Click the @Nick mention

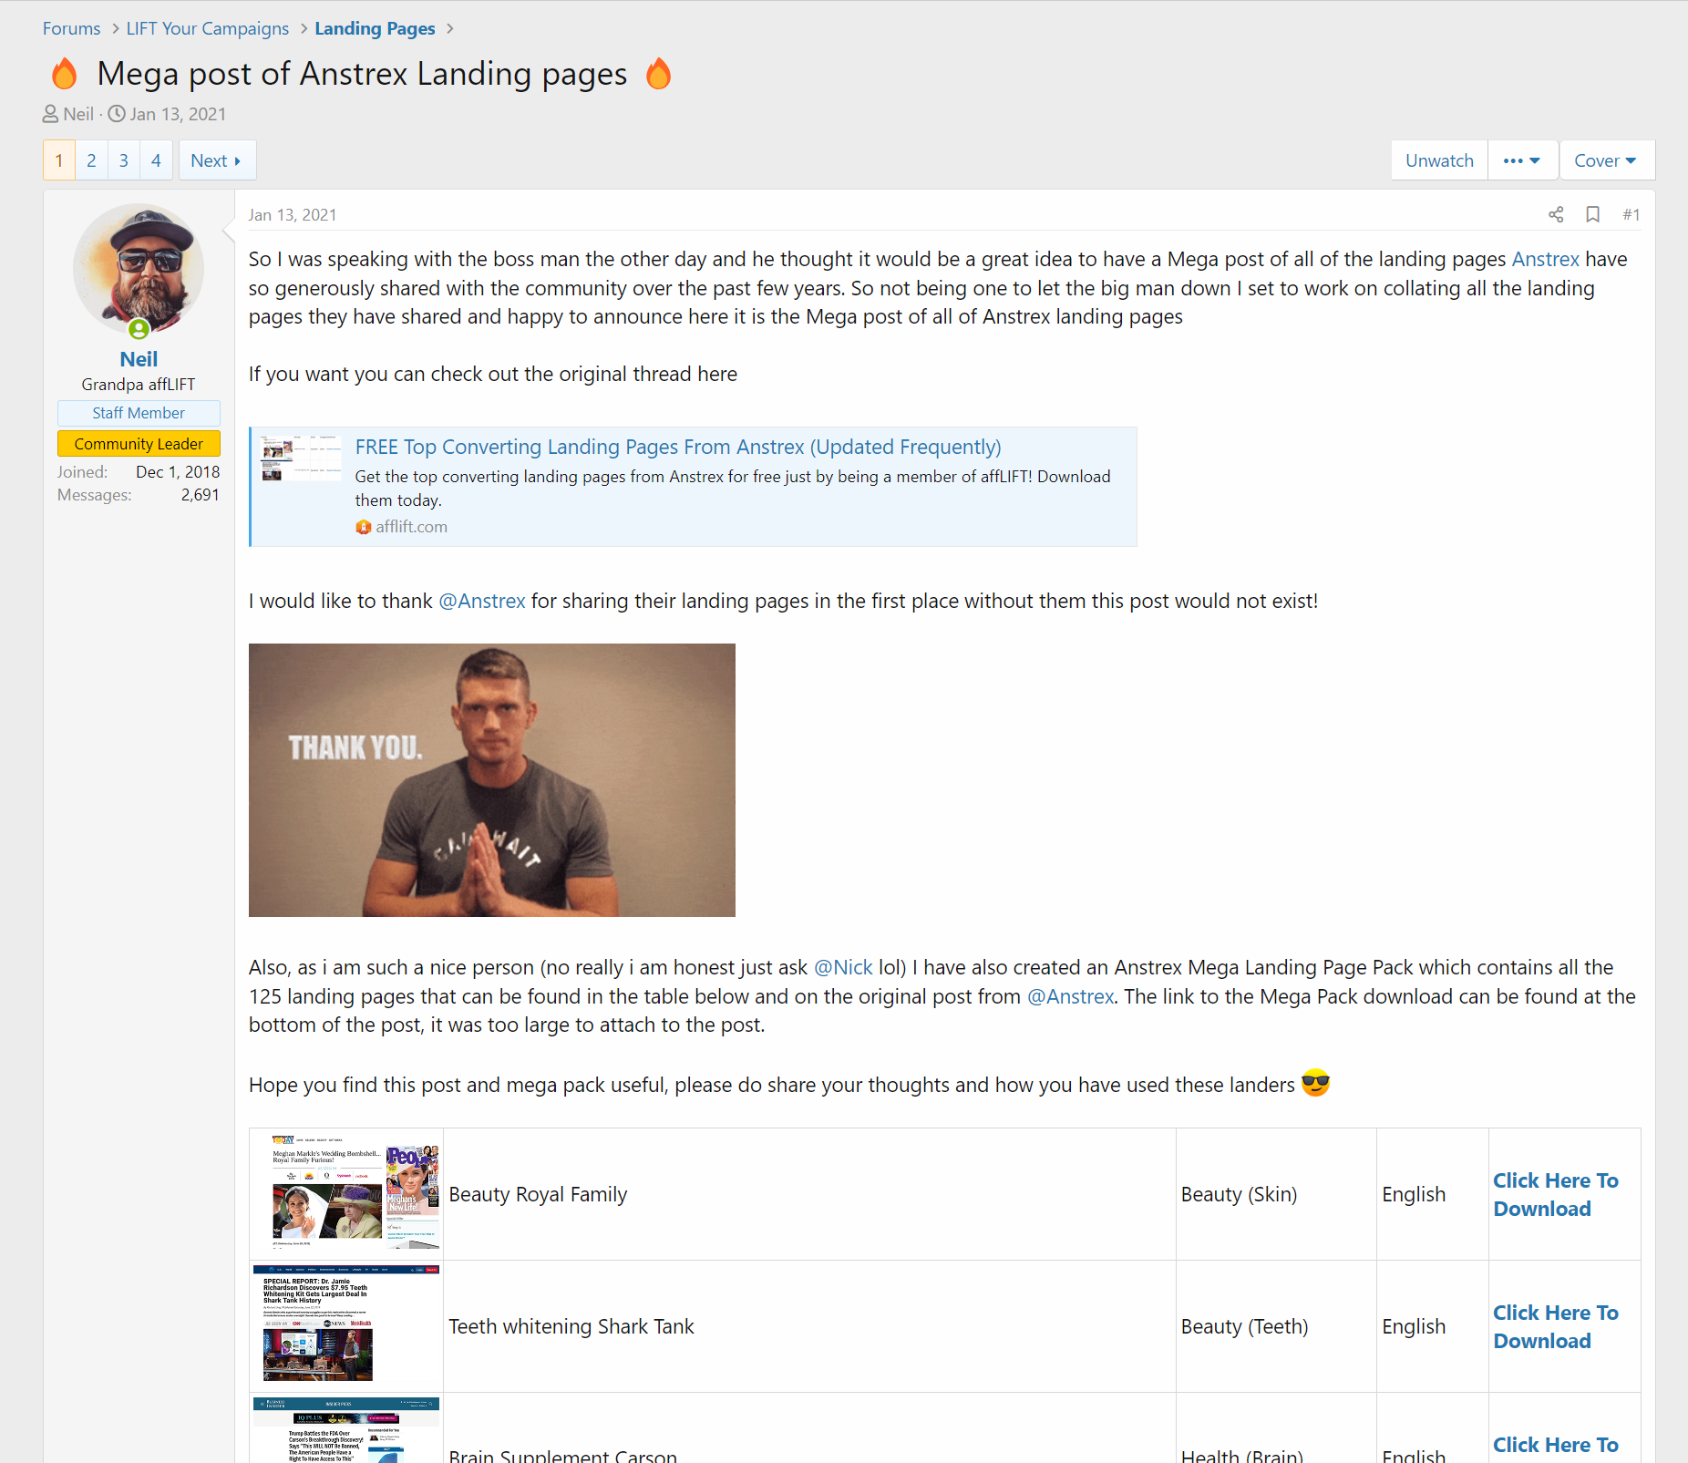[843, 967]
